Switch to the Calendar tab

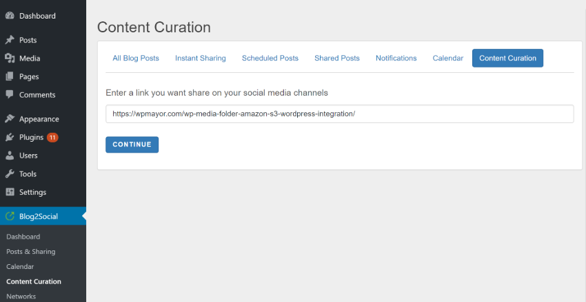(x=447, y=58)
